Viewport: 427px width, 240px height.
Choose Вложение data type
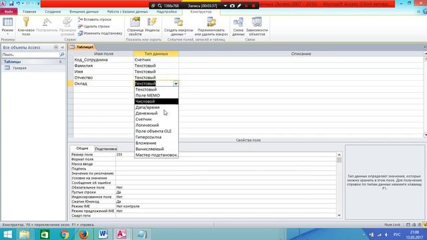point(156,143)
